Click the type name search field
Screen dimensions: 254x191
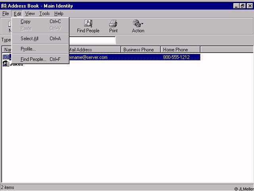pyautogui.click(x=92, y=40)
